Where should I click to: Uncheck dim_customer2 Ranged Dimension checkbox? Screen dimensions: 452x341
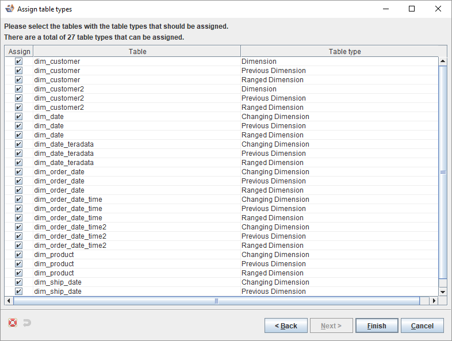click(x=18, y=108)
